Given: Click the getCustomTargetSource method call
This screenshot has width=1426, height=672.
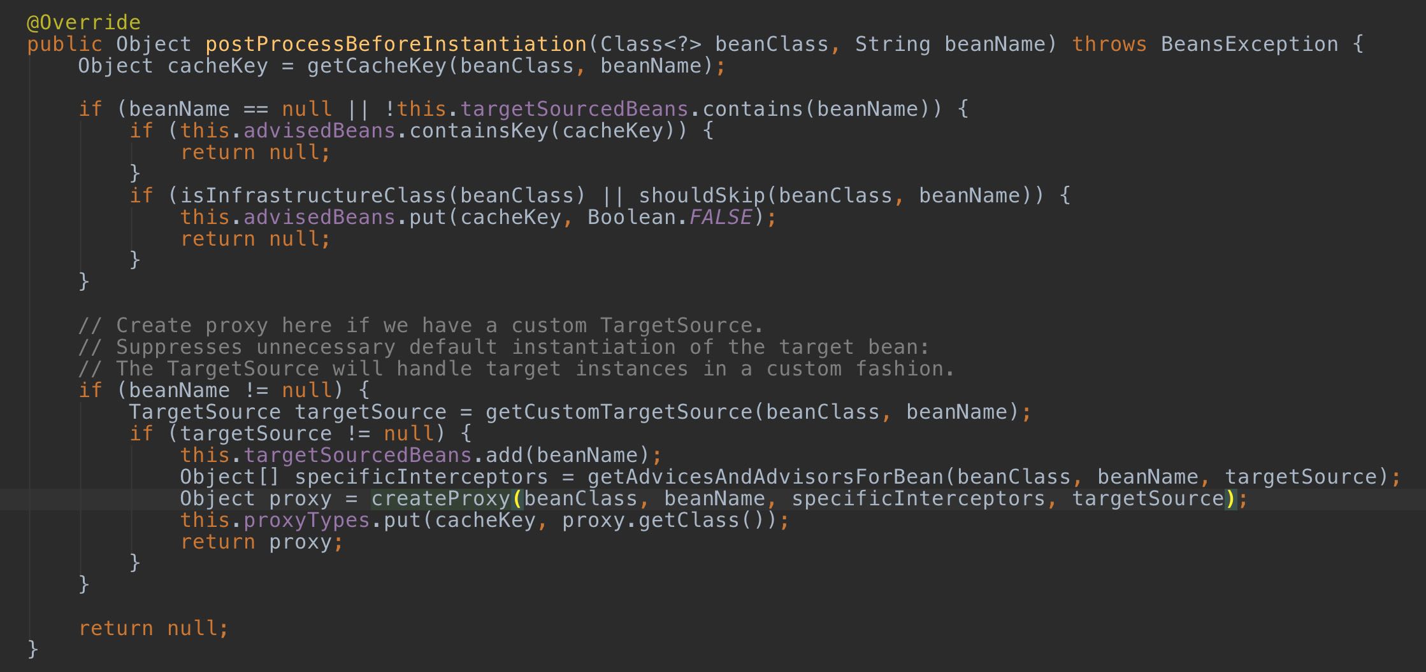Looking at the screenshot, I should pyautogui.click(x=618, y=412).
